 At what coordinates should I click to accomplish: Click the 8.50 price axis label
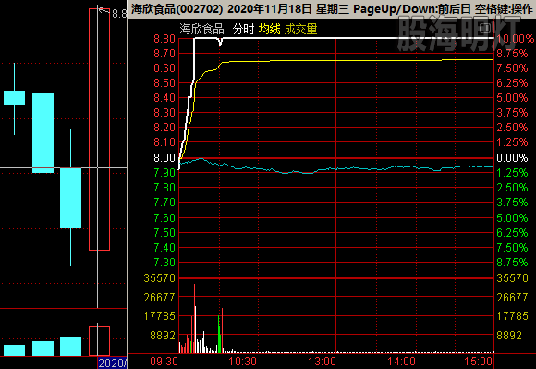coord(164,83)
